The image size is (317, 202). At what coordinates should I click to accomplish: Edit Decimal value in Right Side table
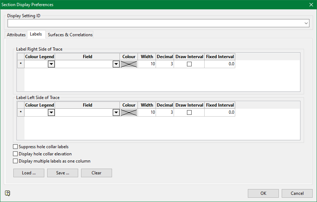coord(165,64)
